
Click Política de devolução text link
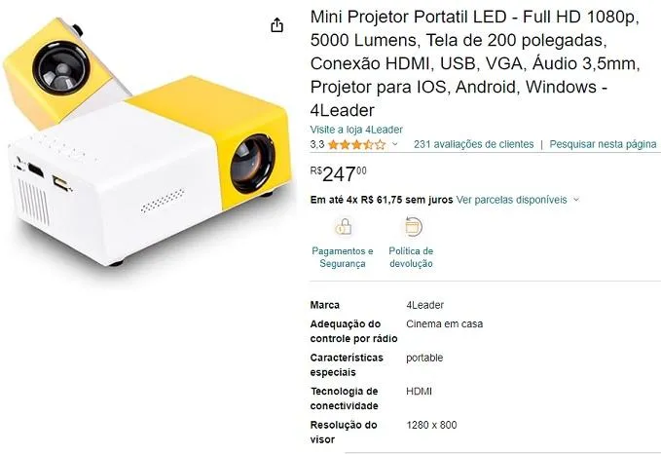[411, 257]
